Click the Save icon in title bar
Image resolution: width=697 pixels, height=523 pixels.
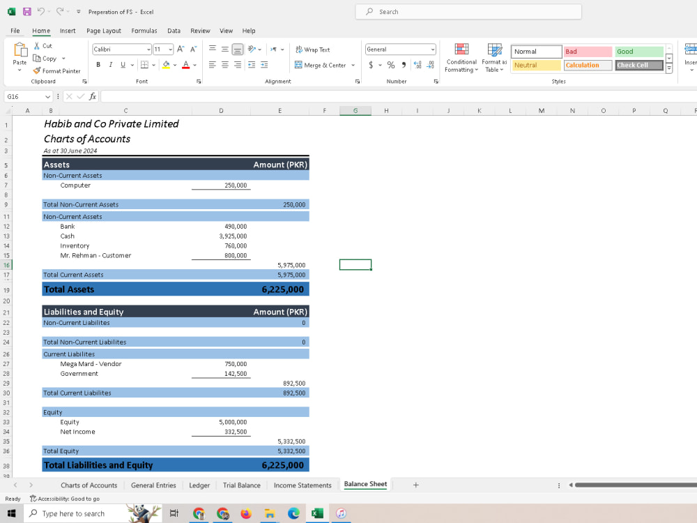coord(26,12)
